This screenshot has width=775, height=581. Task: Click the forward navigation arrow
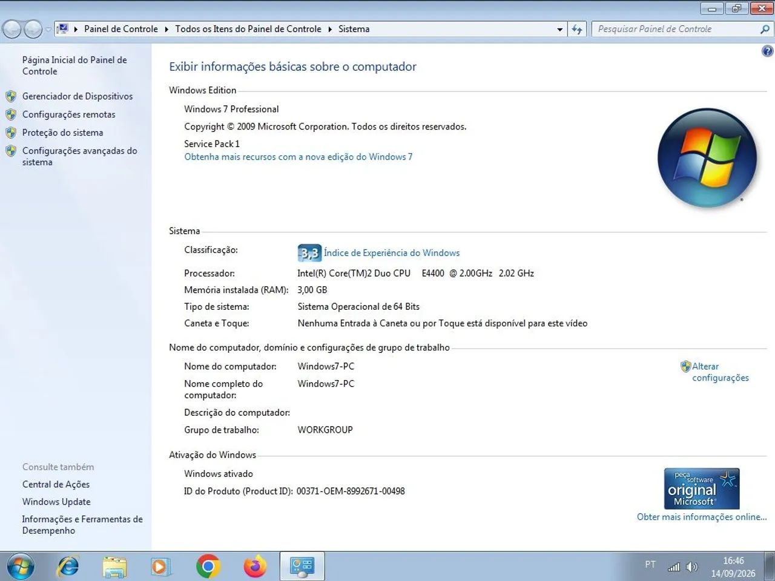coord(33,28)
